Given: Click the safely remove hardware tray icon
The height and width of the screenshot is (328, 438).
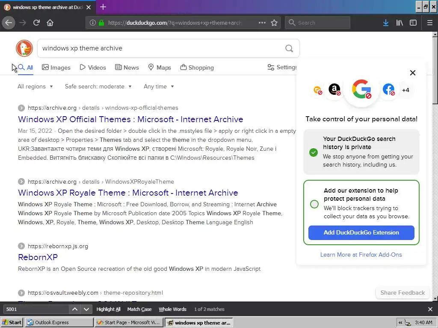Looking at the screenshot, I should (x=408, y=323).
